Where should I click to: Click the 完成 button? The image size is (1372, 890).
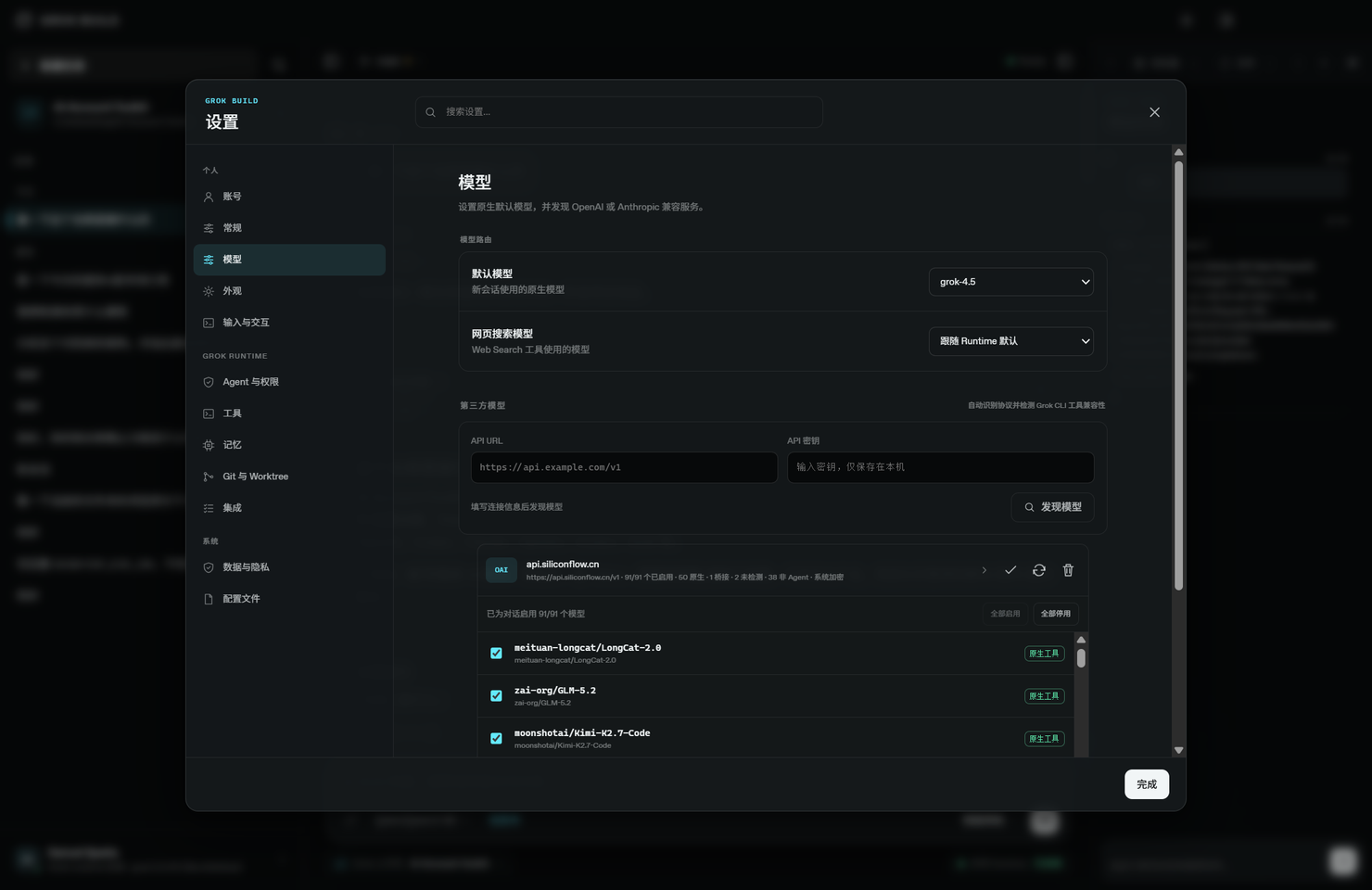(x=1147, y=784)
